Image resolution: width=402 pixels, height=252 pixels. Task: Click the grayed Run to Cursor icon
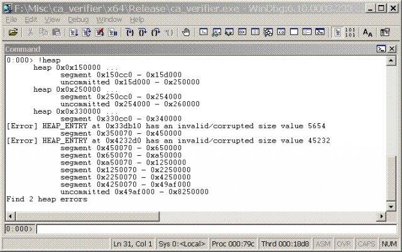169,32
